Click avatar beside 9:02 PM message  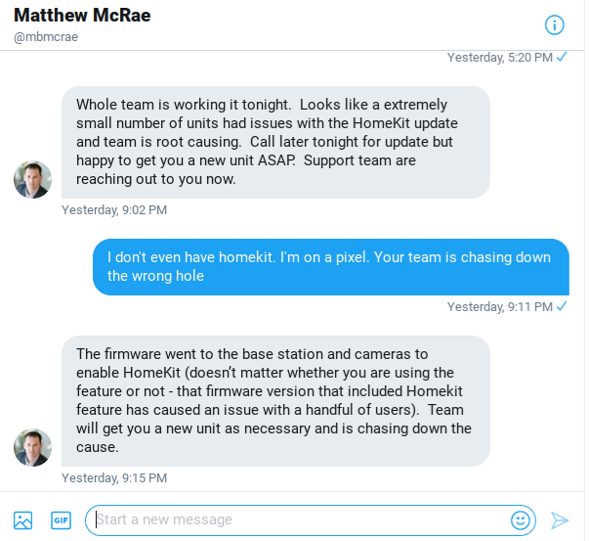(32, 179)
